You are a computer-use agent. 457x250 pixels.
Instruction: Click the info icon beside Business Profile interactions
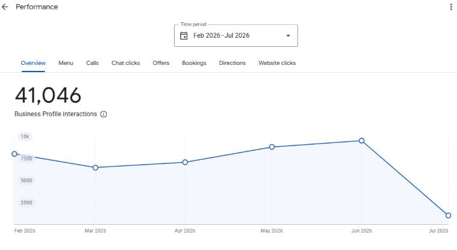click(x=104, y=114)
